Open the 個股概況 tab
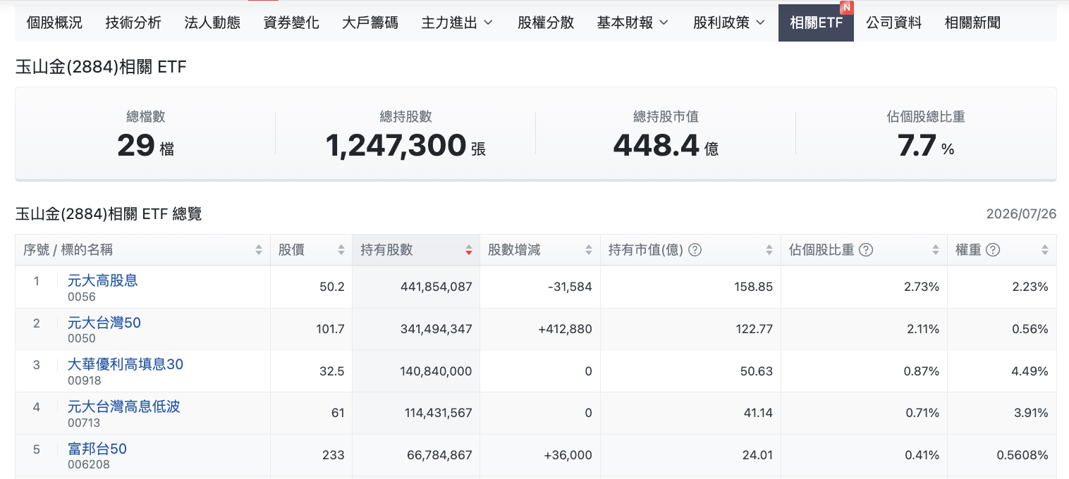 coord(54,23)
